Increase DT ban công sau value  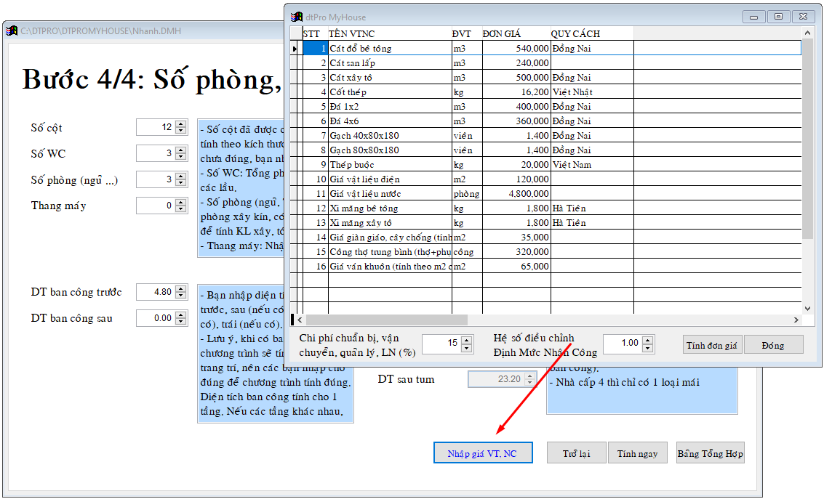click(181, 315)
